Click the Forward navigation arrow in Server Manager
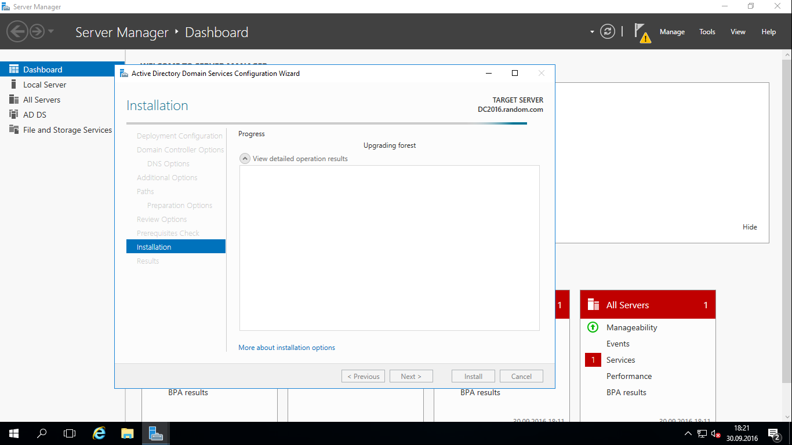Screen dimensions: 792x445 point(37,31)
